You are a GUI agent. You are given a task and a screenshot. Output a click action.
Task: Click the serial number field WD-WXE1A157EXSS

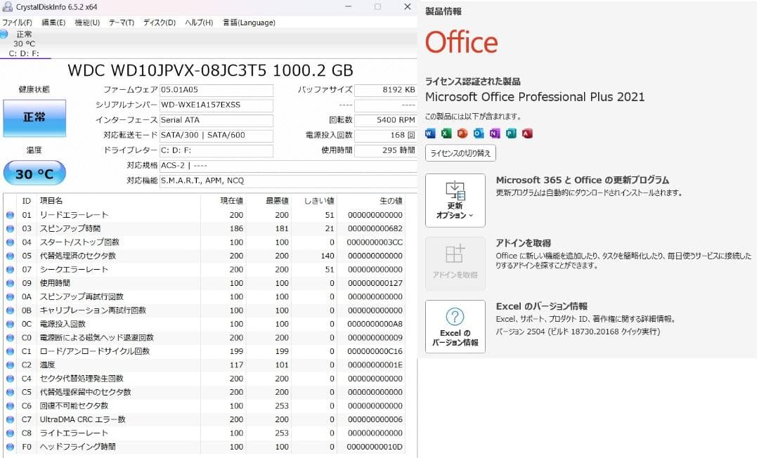(216, 105)
